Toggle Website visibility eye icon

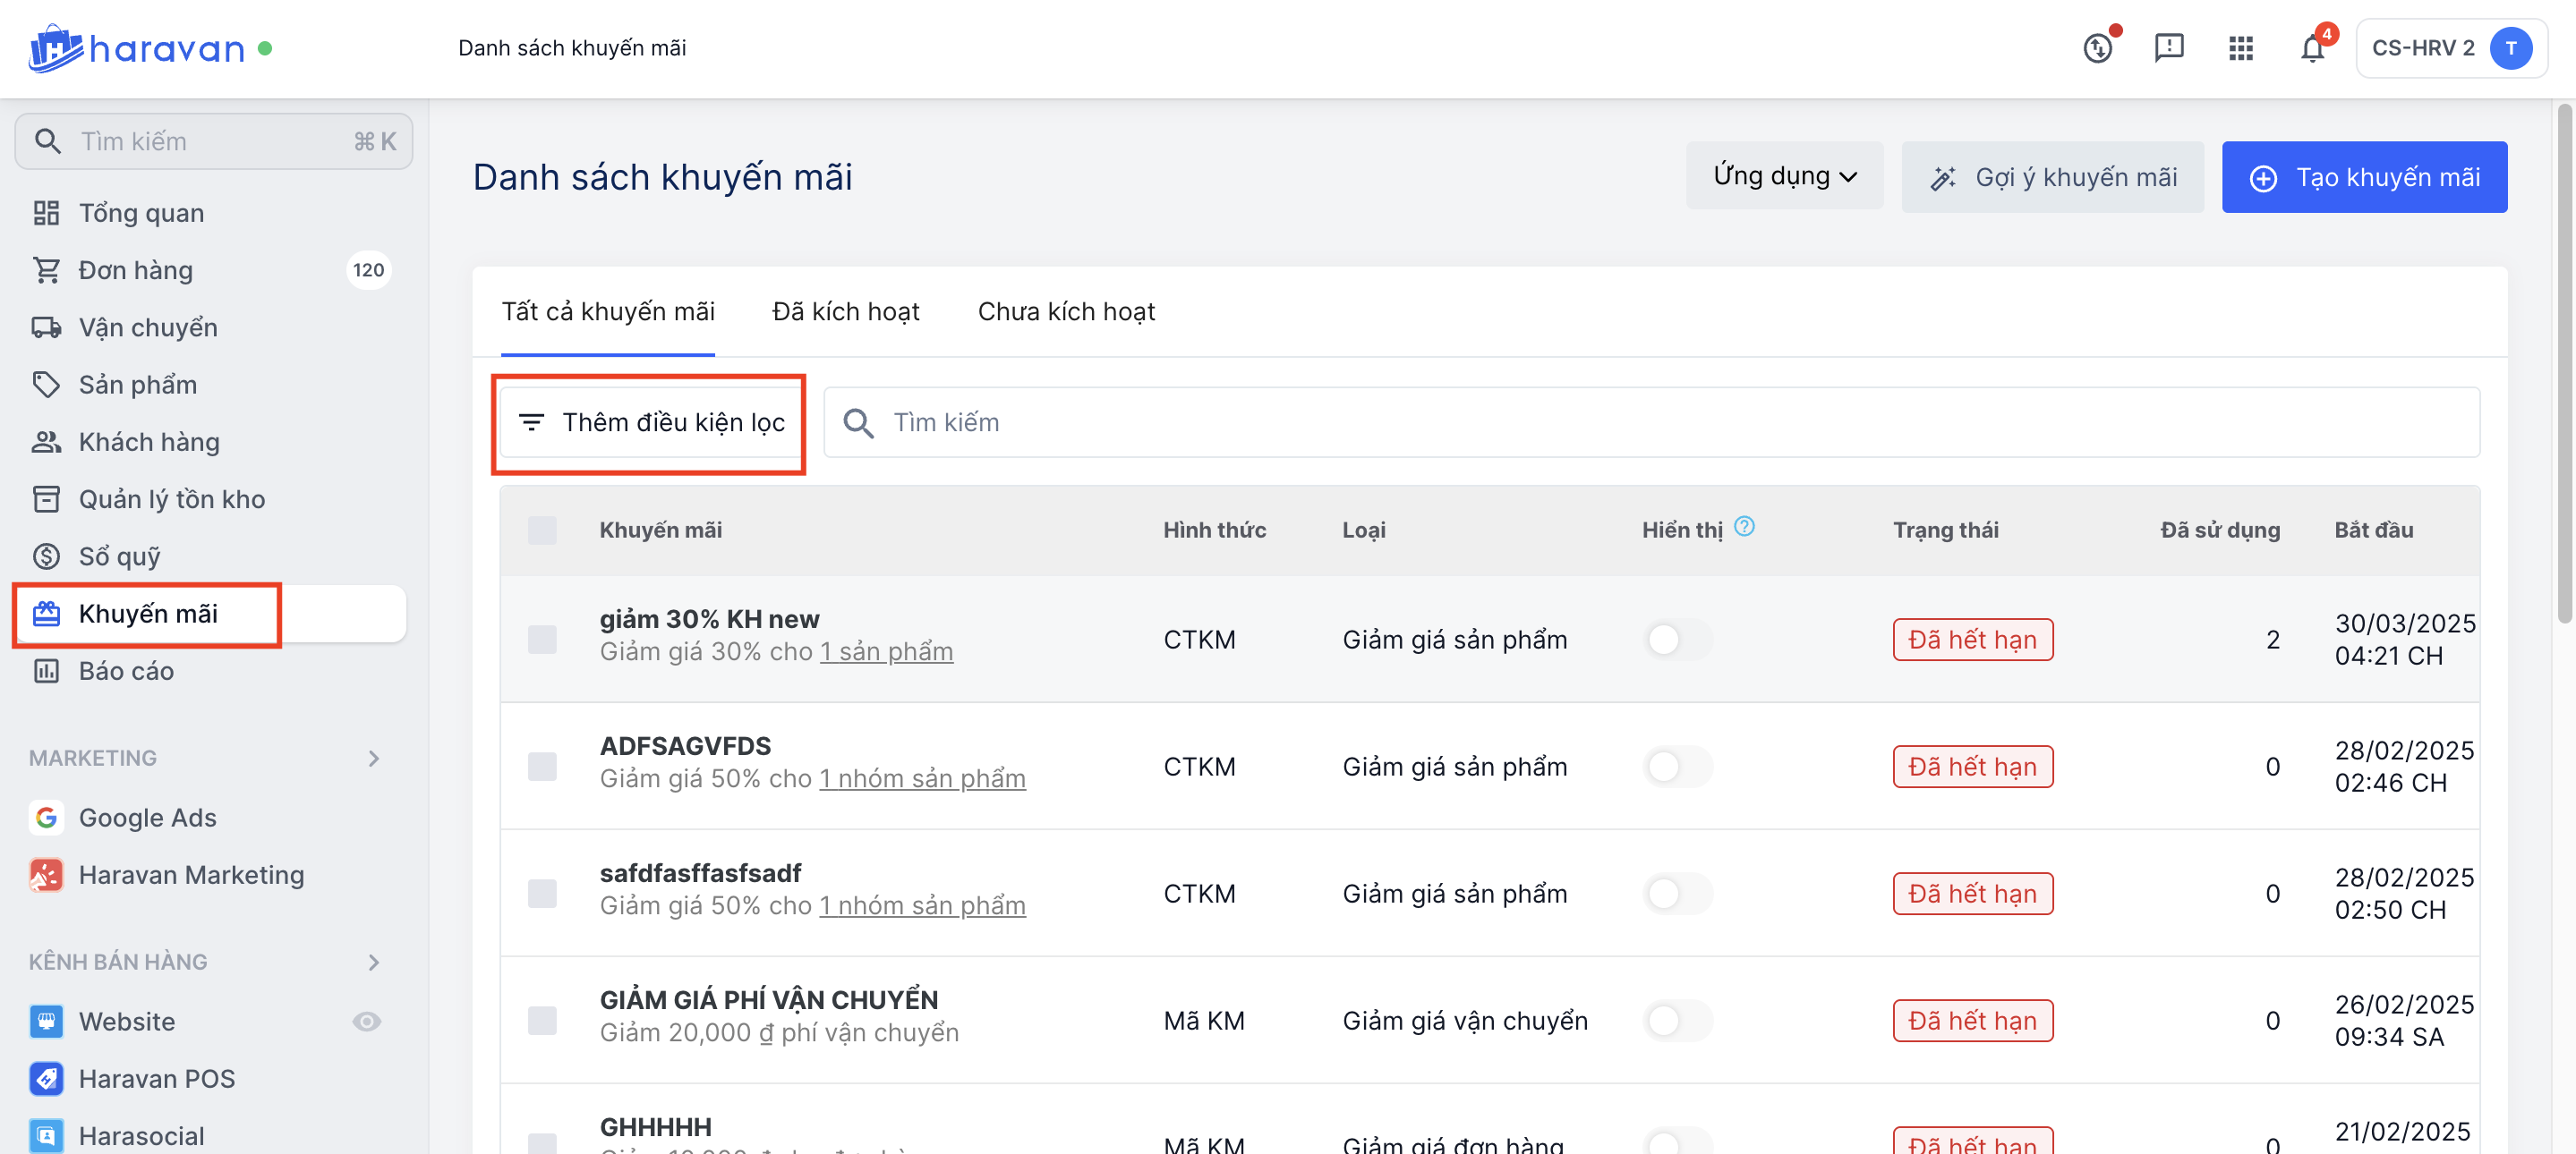click(367, 1021)
